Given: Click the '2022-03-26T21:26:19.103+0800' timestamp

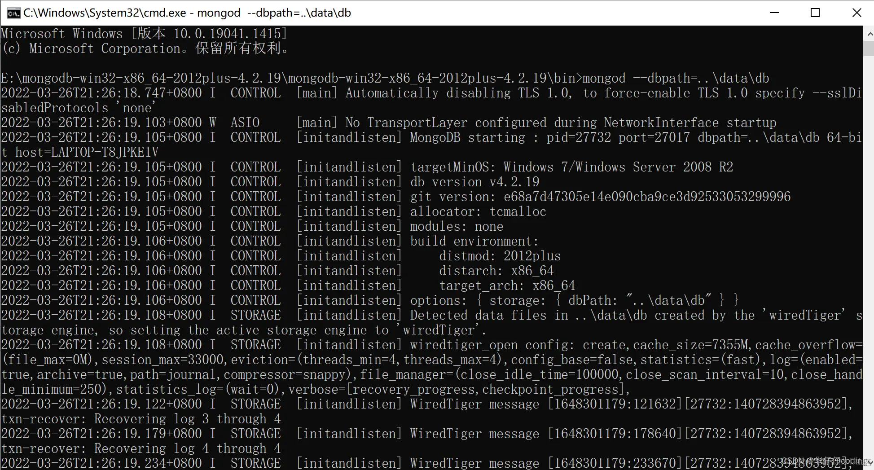Looking at the screenshot, I should (x=101, y=123).
